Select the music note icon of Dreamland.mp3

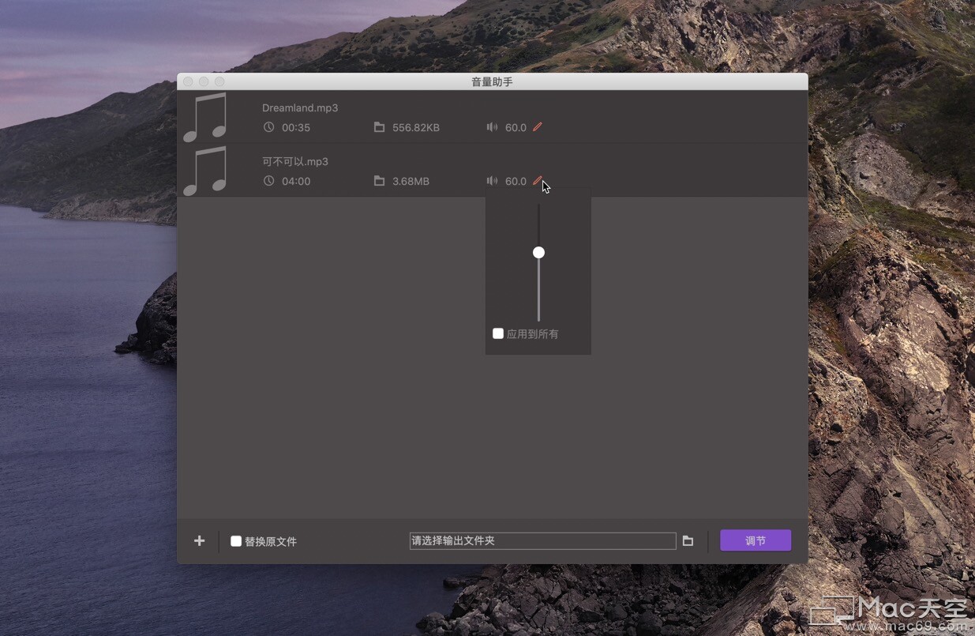pos(205,117)
